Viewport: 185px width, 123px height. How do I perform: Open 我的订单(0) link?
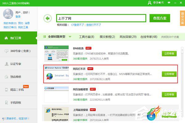pos(10,27)
